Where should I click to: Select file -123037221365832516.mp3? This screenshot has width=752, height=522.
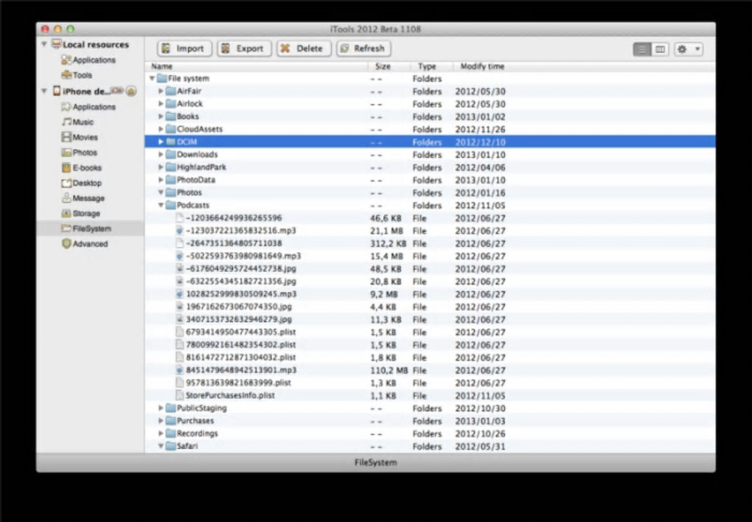pos(429,231)
